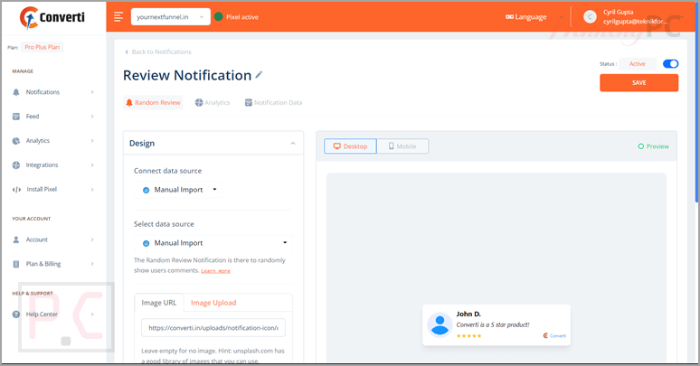The width and height of the screenshot is (700, 366).
Task: Open the Connect data source dropdown
Action: (x=177, y=190)
